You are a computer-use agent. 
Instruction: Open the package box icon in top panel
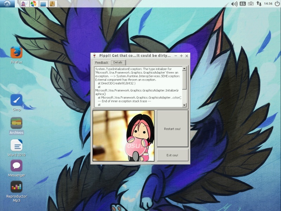pyautogui.click(x=52, y=4)
